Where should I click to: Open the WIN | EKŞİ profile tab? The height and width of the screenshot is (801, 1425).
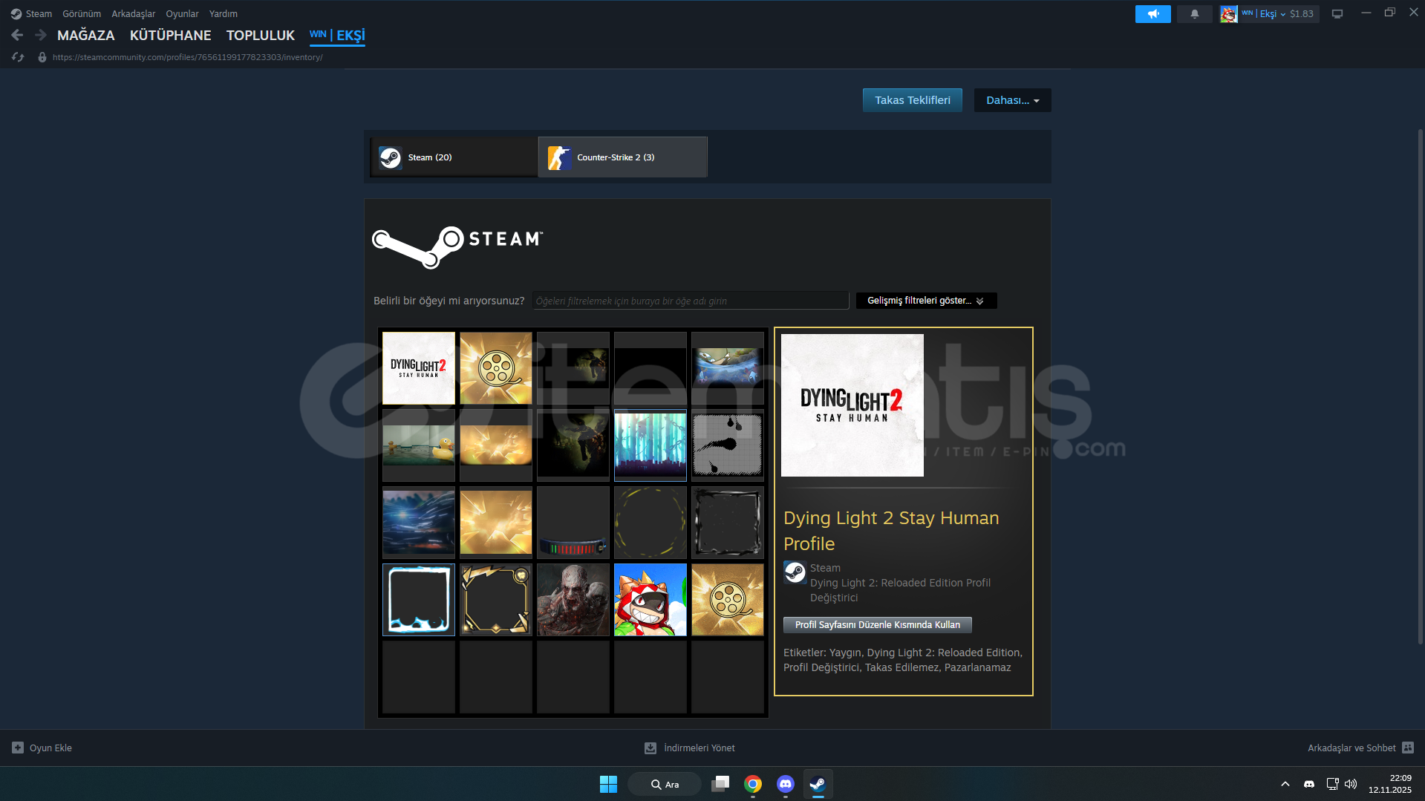click(x=337, y=35)
